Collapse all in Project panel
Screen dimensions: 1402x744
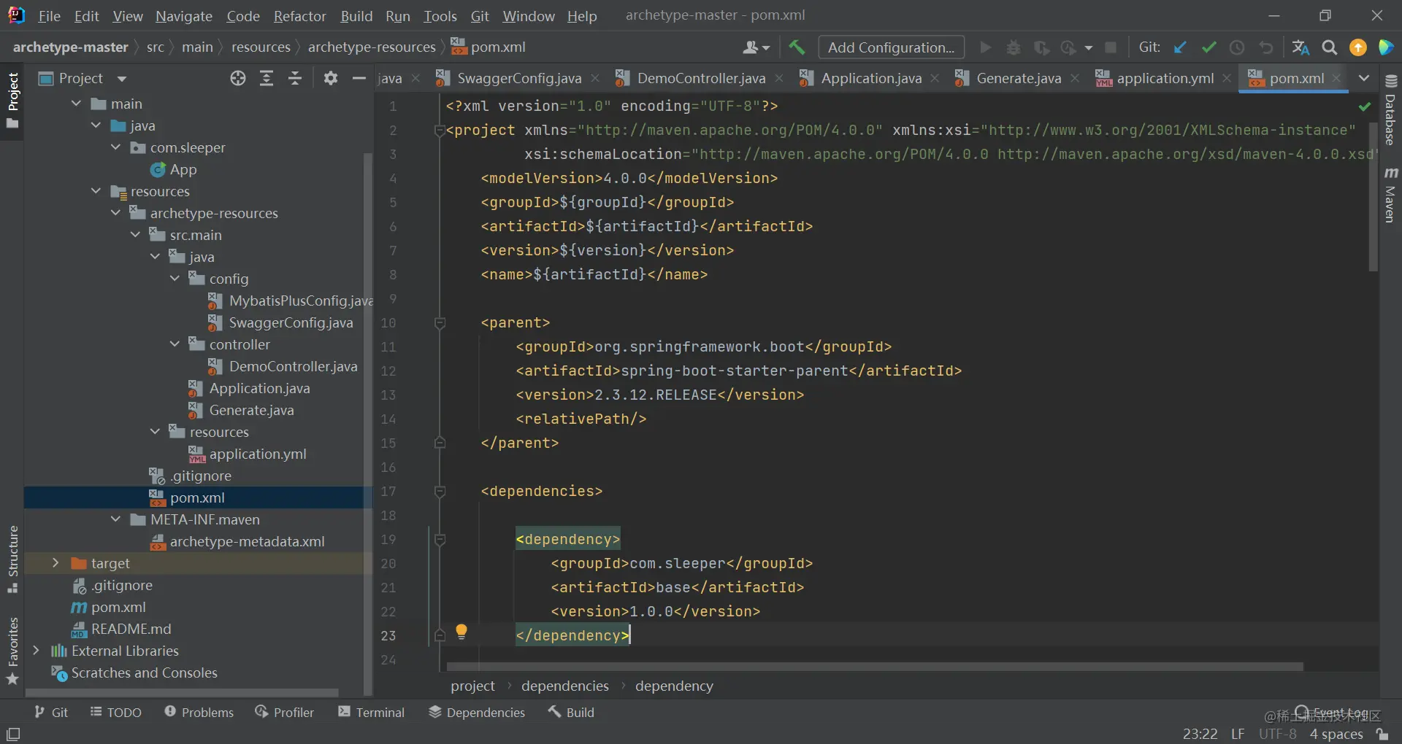295,78
